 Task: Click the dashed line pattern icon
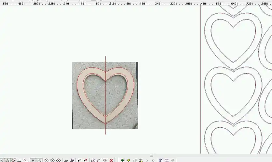coord(167,160)
